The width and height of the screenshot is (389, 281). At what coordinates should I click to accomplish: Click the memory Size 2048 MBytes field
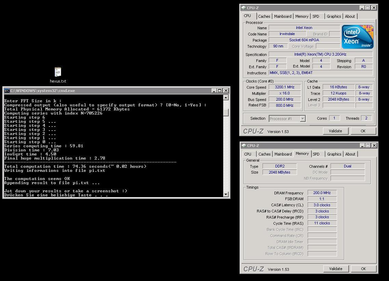click(280, 172)
